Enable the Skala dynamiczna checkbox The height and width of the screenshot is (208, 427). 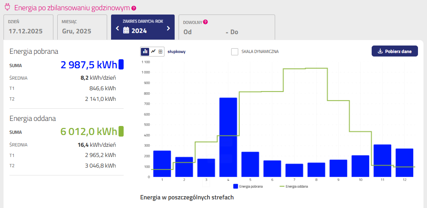click(235, 52)
